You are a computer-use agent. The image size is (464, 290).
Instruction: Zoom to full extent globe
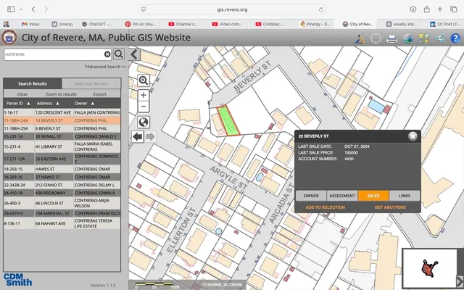point(144,122)
